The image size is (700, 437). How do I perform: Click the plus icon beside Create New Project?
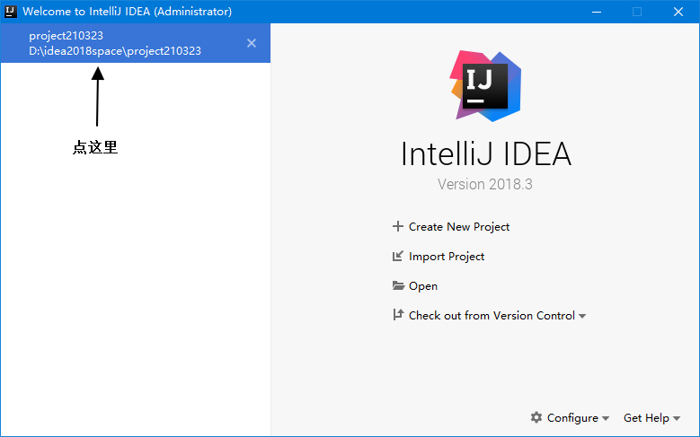tap(397, 227)
